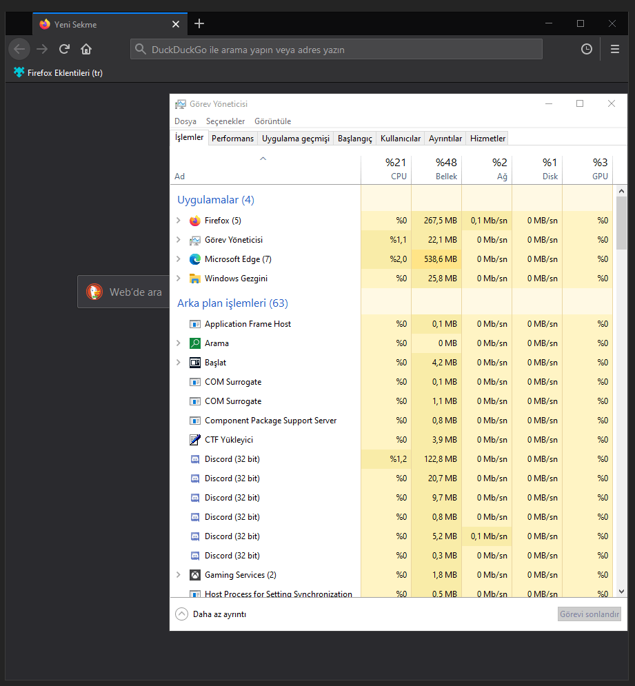Image resolution: width=635 pixels, height=686 pixels.
Task: Open the Seçenekler menu
Action: click(x=225, y=121)
